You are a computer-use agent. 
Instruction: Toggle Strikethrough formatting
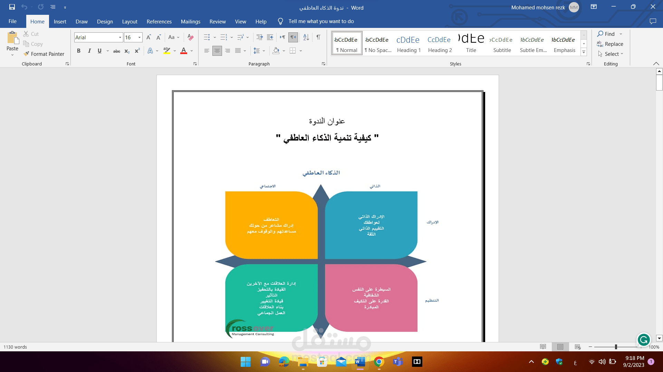tap(117, 51)
